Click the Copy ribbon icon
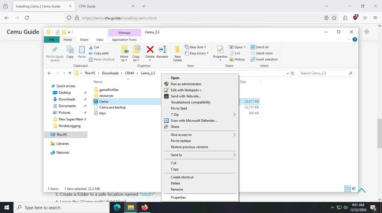382x213 pixels. (x=70, y=50)
